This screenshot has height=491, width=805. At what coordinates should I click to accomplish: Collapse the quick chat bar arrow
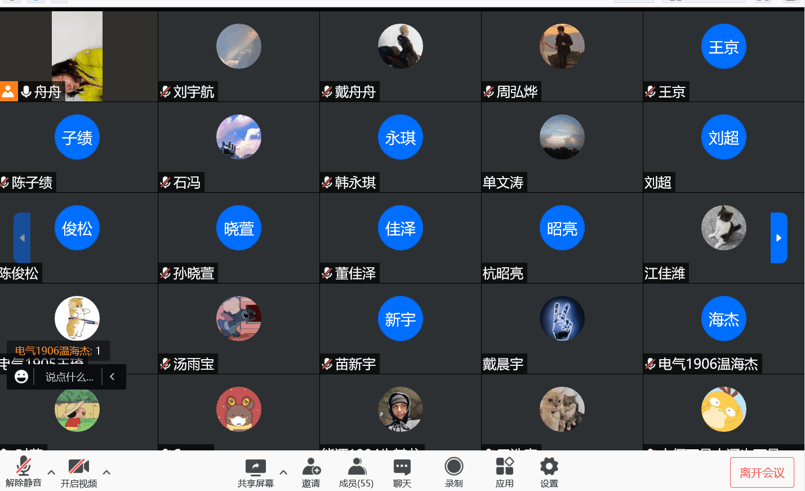112,377
